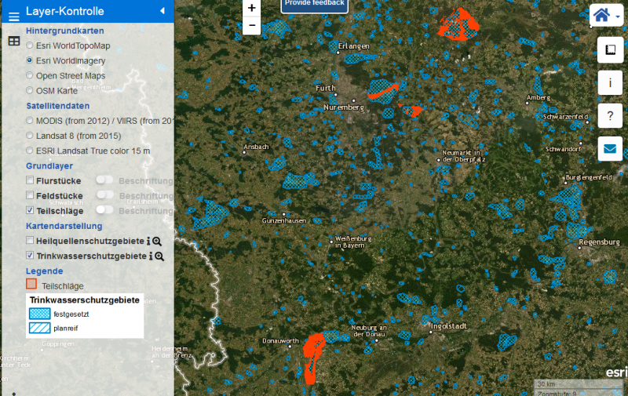Zoom in on the map
628x396 pixels.
(251, 8)
